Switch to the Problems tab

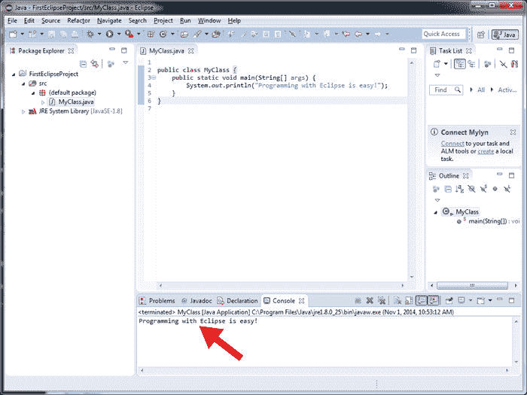pyautogui.click(x=157, y=301)
